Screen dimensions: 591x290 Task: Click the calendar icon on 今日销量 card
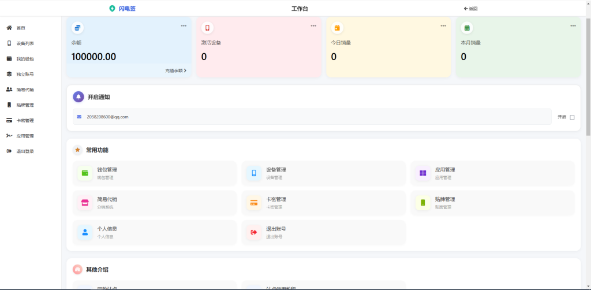point(337,28)
